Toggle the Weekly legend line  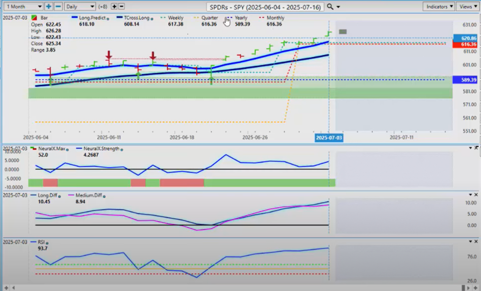[x=176, y=18]
